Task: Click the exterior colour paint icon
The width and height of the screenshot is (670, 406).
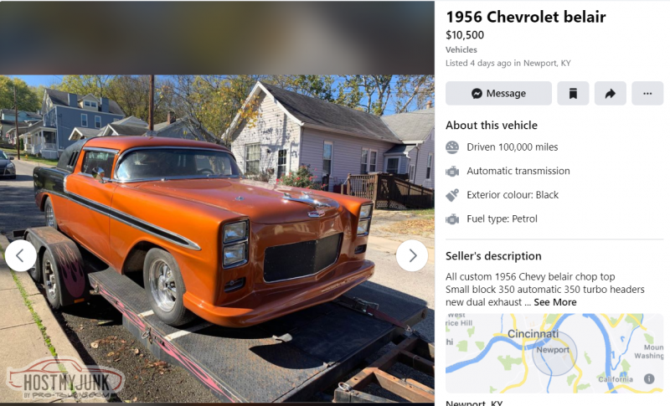Action: pos(452,195)
